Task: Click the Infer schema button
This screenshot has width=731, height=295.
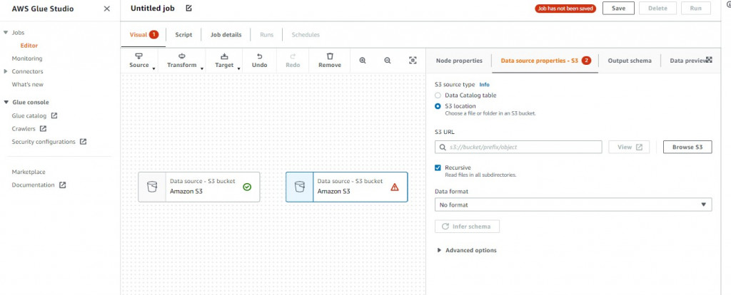Action: pyautogui.click(x=467, y=227)
